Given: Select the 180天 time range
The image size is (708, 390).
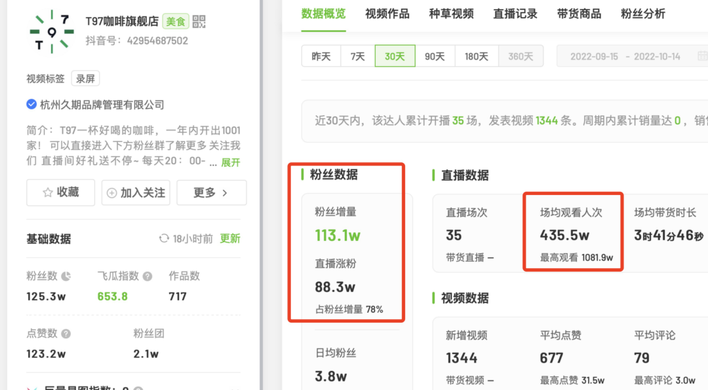Looking at the screenshot, I should [x=477, y=56].
